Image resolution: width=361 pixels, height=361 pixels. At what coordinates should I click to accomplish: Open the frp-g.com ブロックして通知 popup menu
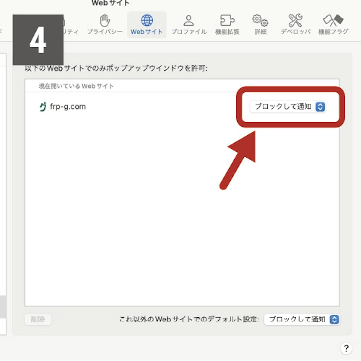point(287,107)
